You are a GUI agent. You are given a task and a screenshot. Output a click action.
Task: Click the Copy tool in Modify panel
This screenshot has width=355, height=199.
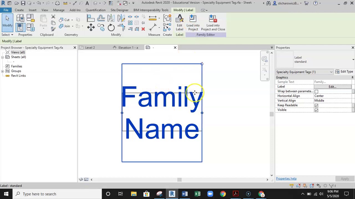(101, 27)
